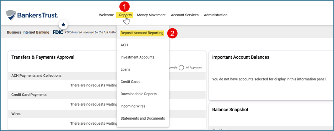Open the Welcome menu

click(106, 15)
